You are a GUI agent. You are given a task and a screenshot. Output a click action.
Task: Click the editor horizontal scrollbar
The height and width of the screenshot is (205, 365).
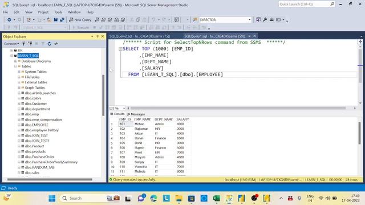238,108
